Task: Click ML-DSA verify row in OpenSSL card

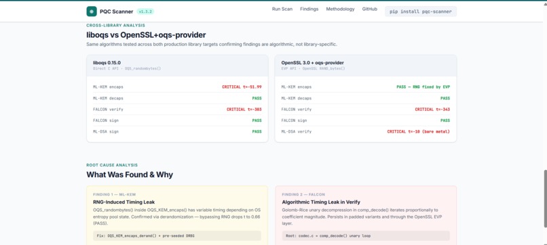Action: 366,131
